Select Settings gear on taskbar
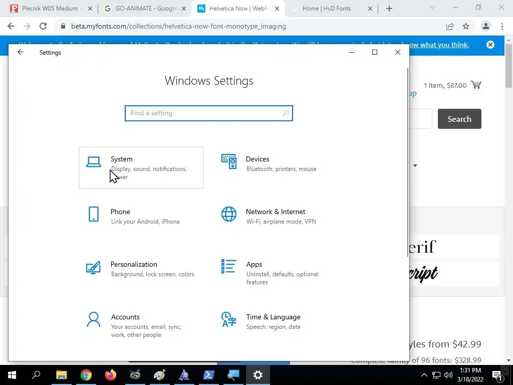513x385 pixels. click(258, 375)
